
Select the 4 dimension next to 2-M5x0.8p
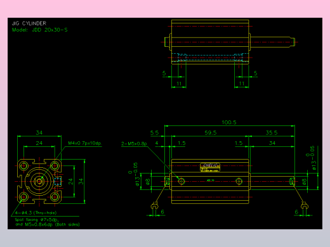click(x=157, y=143)
